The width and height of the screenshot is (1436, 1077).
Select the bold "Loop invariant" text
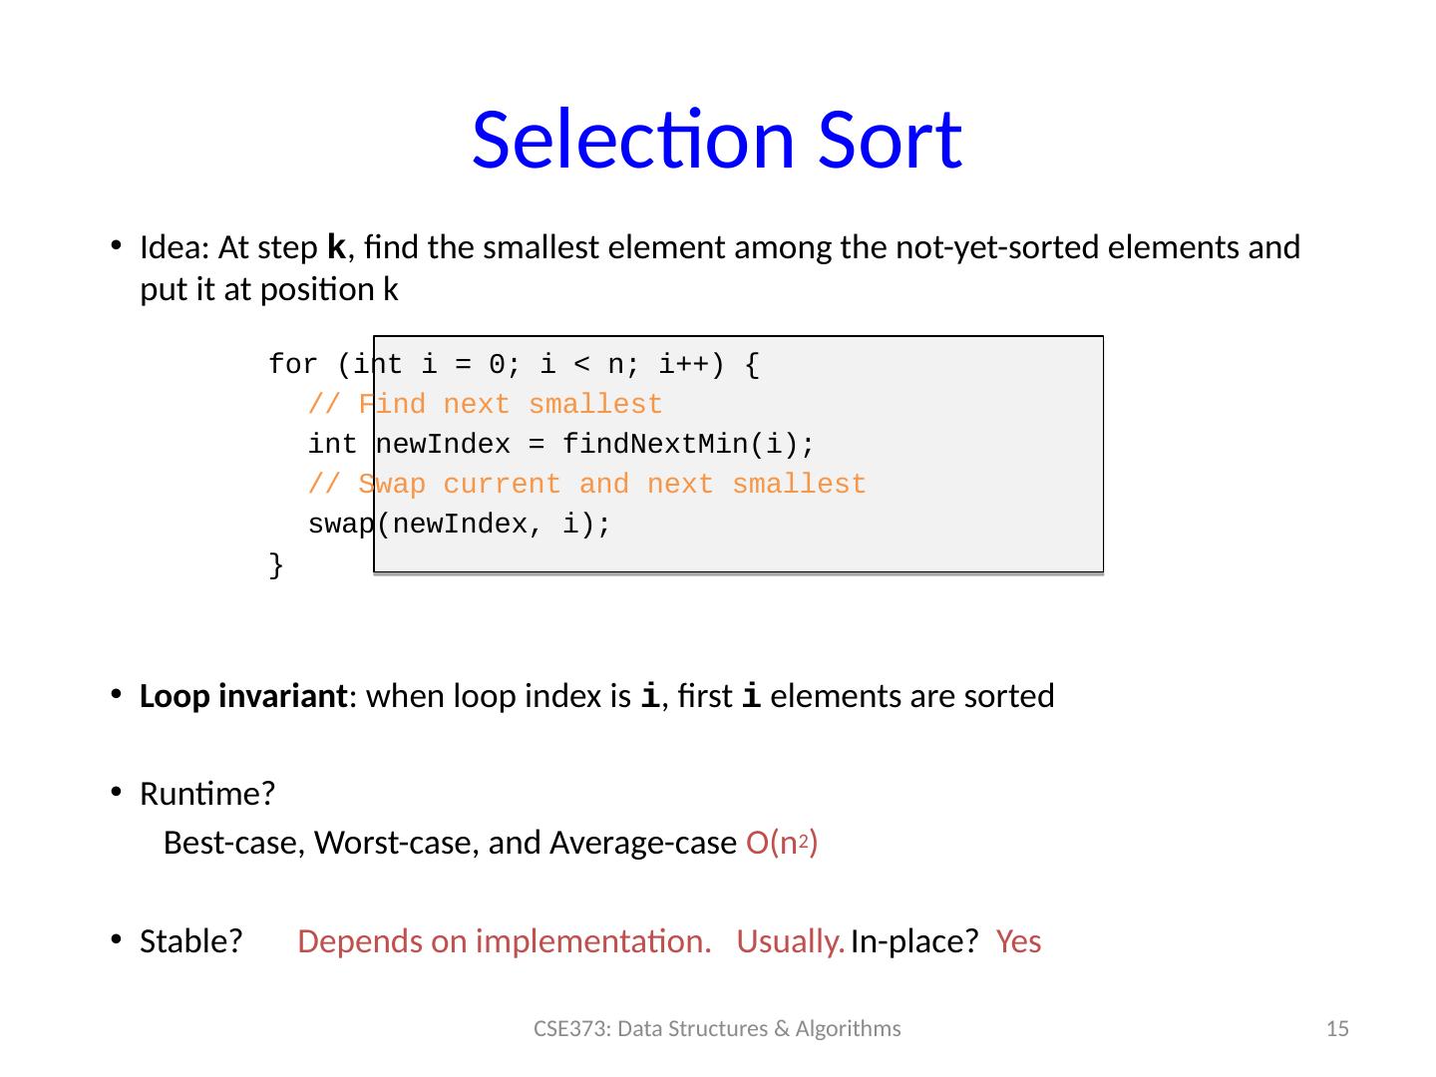pyautogui.click(x=242, y=696)
